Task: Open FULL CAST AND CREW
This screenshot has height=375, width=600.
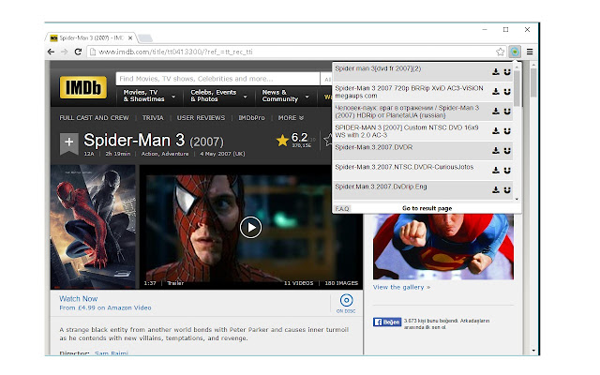Action: pos(94,118)
